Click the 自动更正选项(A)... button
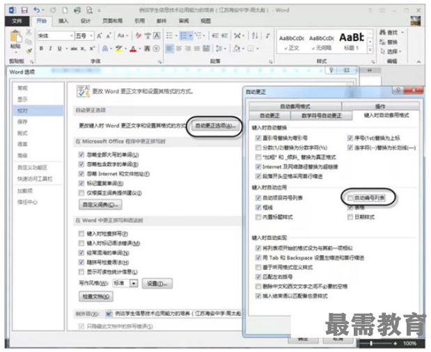Screen dimensions: 431x352 coord(215,126)
